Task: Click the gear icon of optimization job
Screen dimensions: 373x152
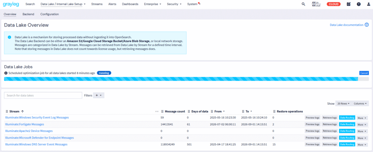Action: pyautogui.click(x=6, y=73)
